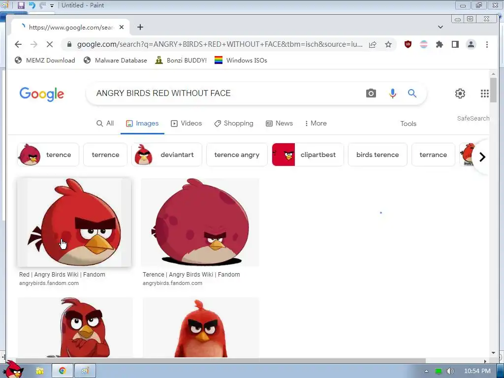This screenshot has width=504, height=378.
Task: Click the share page icon in the address bar
Action: tap(373, 44)
